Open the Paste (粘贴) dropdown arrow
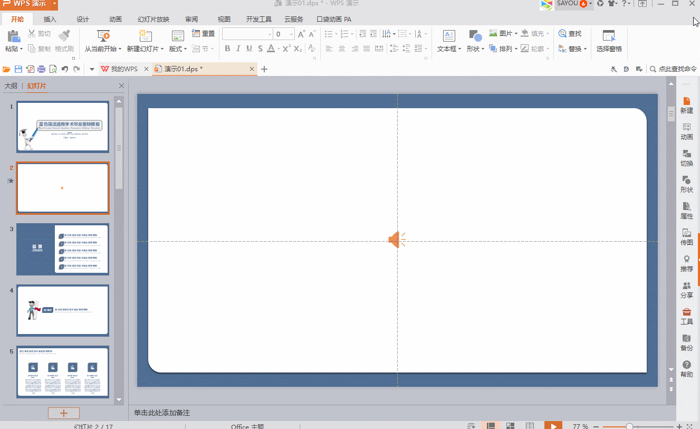Image resolution: width=700 pixels, height=429 pixels. (x=21, y=49)
